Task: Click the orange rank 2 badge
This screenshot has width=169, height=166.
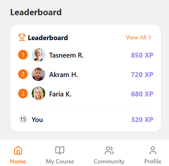Action: [x=23, y=74]
